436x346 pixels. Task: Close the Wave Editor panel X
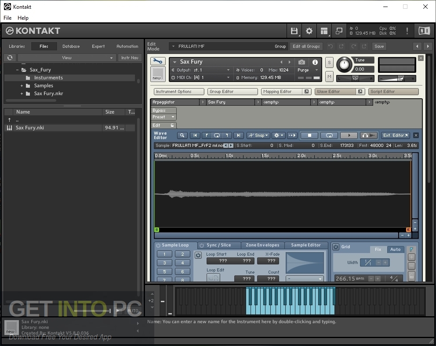[x=416, y=136]
